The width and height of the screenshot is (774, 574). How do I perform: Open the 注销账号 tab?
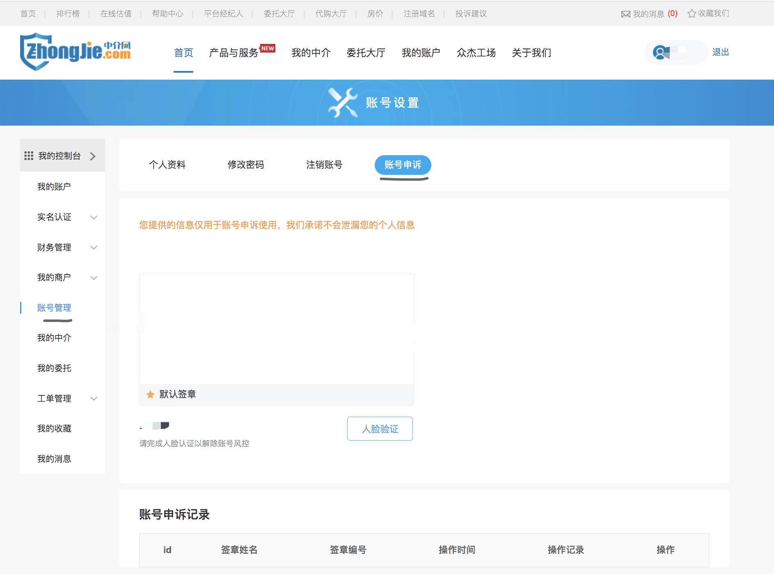(x=324, y=165)
